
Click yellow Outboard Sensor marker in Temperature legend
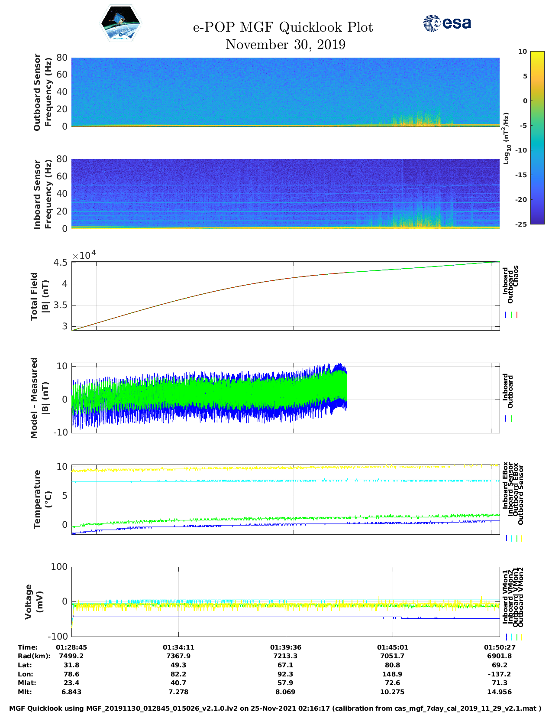(x=521, y=538)
